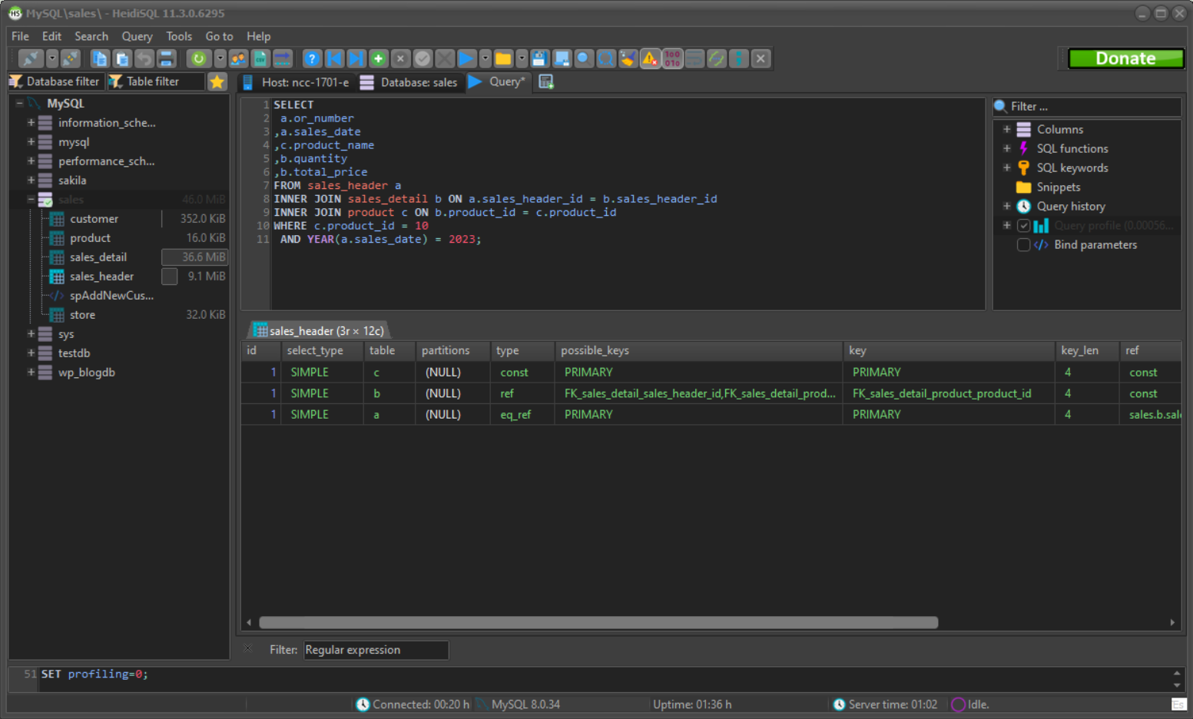Select the sales_detail table in tree

pos(98,257)
